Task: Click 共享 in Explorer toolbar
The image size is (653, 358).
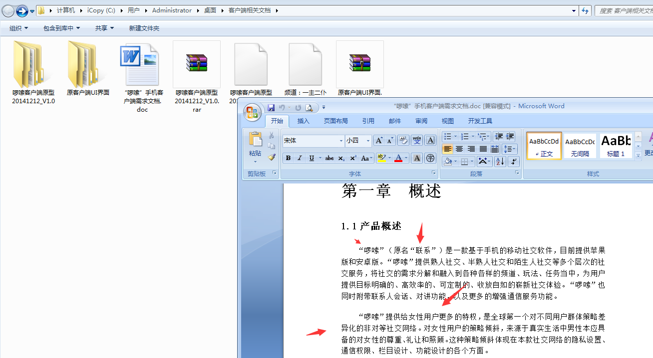Action: pyautogui.click(x=105, y=28)
